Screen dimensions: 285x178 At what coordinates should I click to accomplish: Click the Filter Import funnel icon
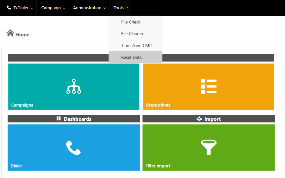[x=208, y=147]
